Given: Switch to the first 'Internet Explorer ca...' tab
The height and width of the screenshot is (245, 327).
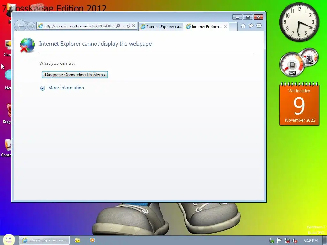Looking at the screenshot, I should [x=161, y=27].
